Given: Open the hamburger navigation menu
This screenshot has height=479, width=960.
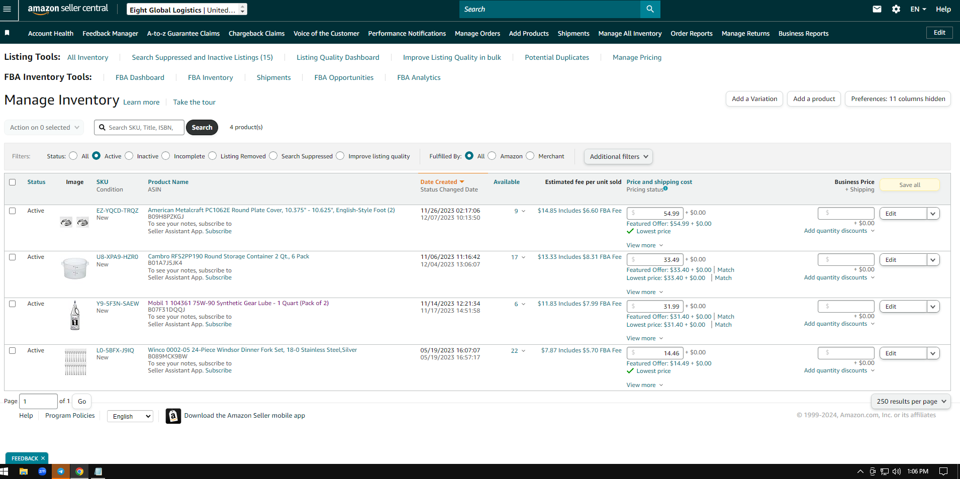Looking at the screenshot, I should click(7, 9).
